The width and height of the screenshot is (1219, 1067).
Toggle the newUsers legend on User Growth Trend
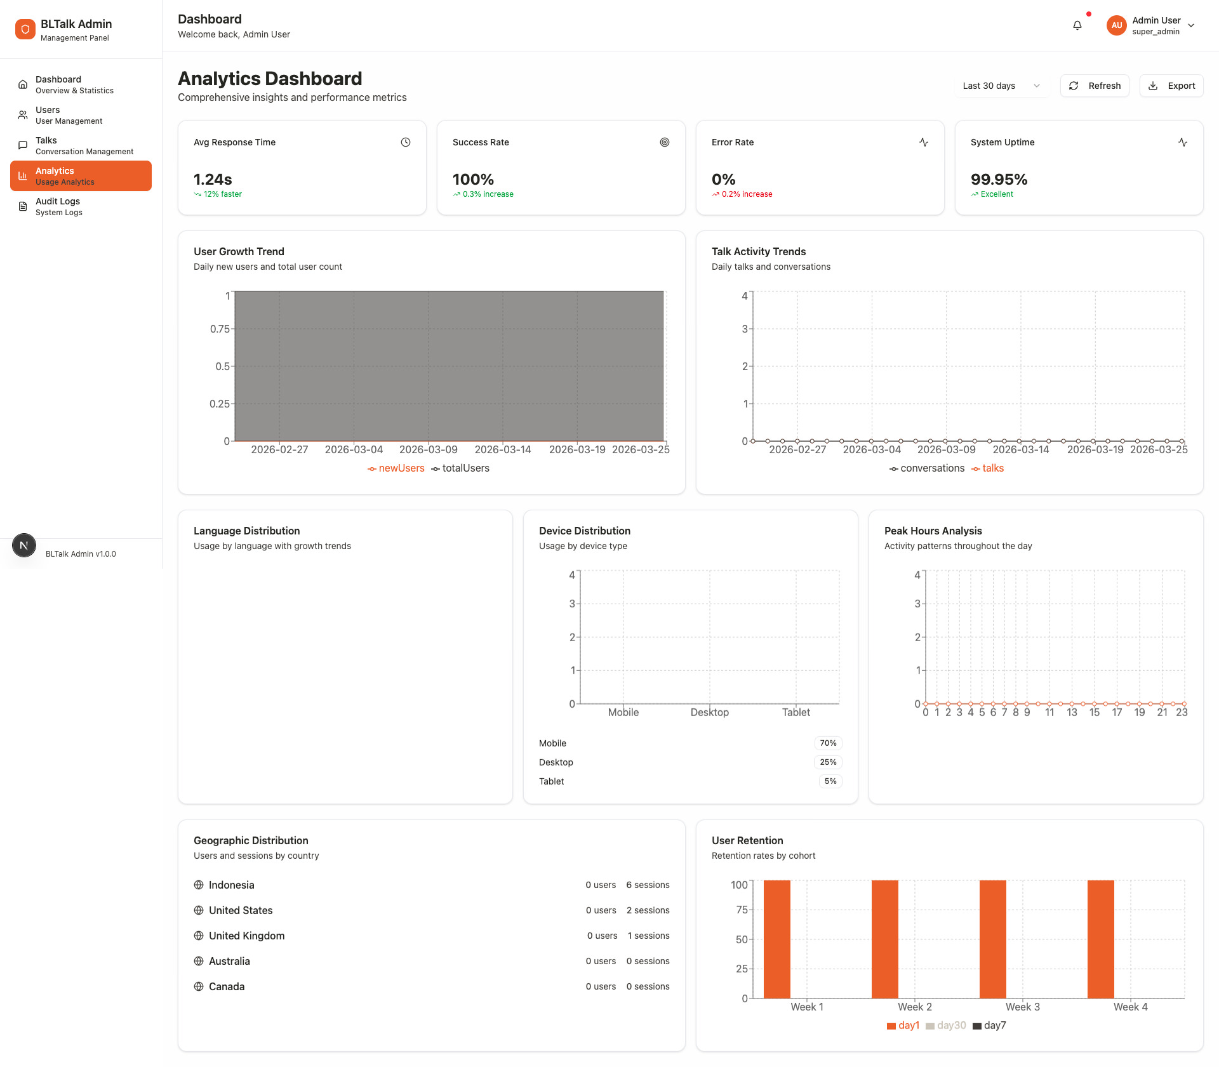coord(396,468)
